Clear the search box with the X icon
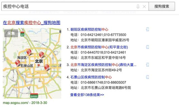Viewport: 179px width, 108px height. click(x=144, y=7)
